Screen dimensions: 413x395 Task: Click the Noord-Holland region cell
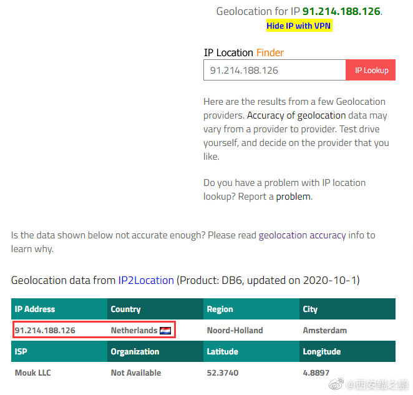tap(235, 330)
